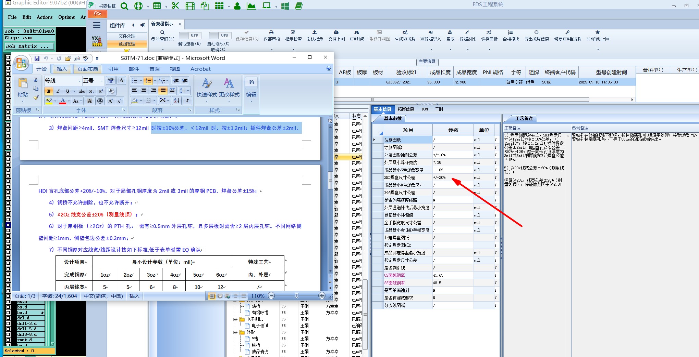
Task: Open the font name dropdown showing 等线
Action: (79, 81)
